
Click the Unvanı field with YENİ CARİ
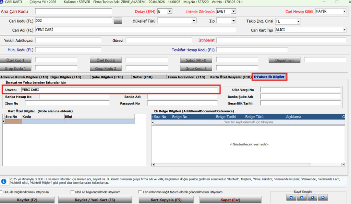tap(119, 90)
